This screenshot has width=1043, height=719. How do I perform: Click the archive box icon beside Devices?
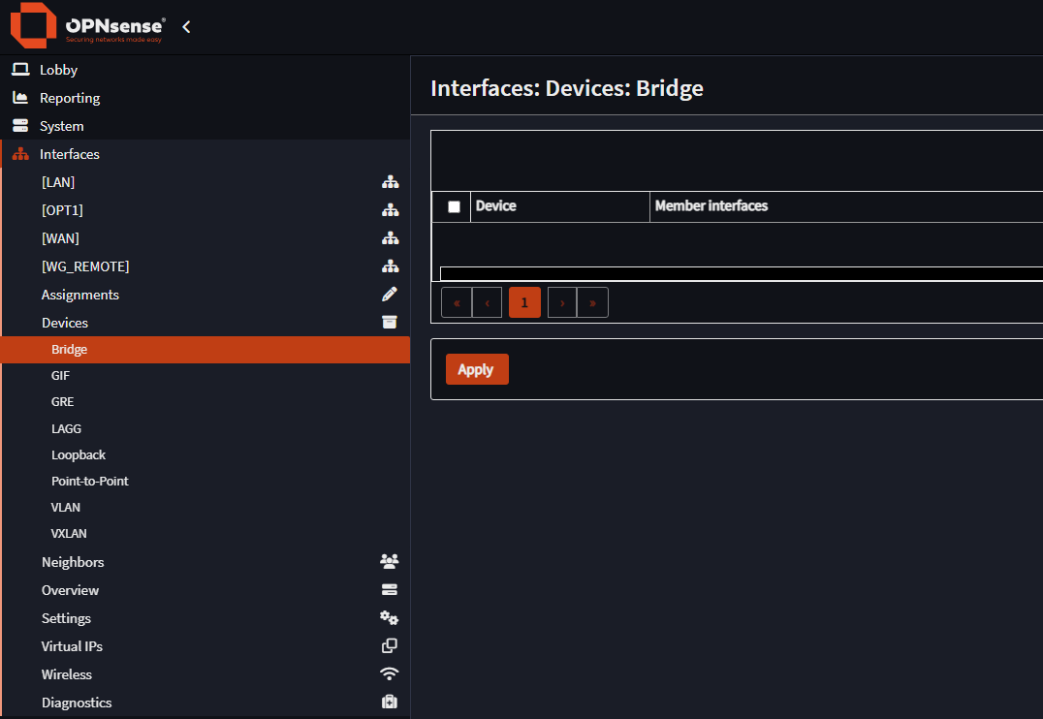coord(390,323)
